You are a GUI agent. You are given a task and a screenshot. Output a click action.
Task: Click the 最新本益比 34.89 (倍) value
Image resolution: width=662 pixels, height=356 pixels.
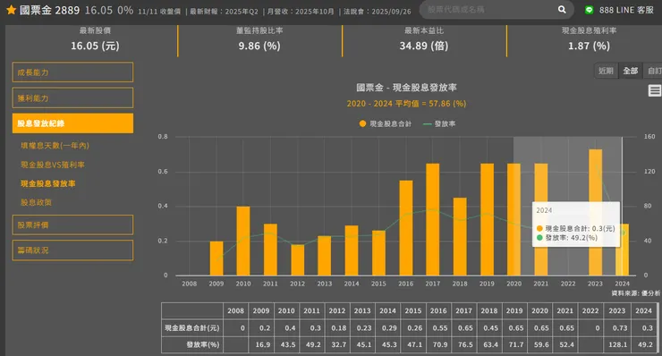pos(424,46)
